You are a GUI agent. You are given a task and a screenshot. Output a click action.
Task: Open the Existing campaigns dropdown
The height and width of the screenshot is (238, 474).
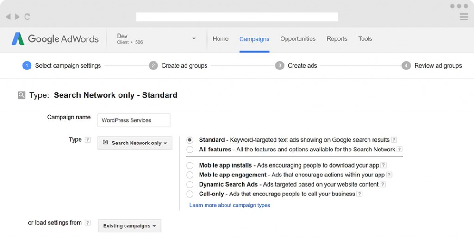129,226
